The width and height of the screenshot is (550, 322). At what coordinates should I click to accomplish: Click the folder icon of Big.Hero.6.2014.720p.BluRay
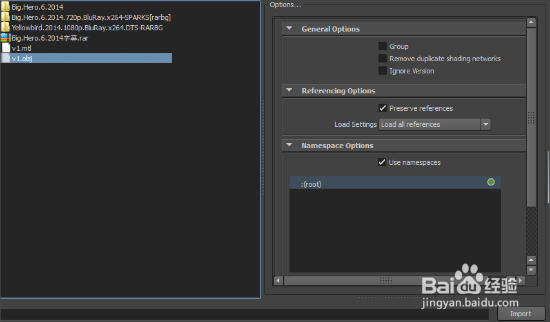[x=5, y=17]
